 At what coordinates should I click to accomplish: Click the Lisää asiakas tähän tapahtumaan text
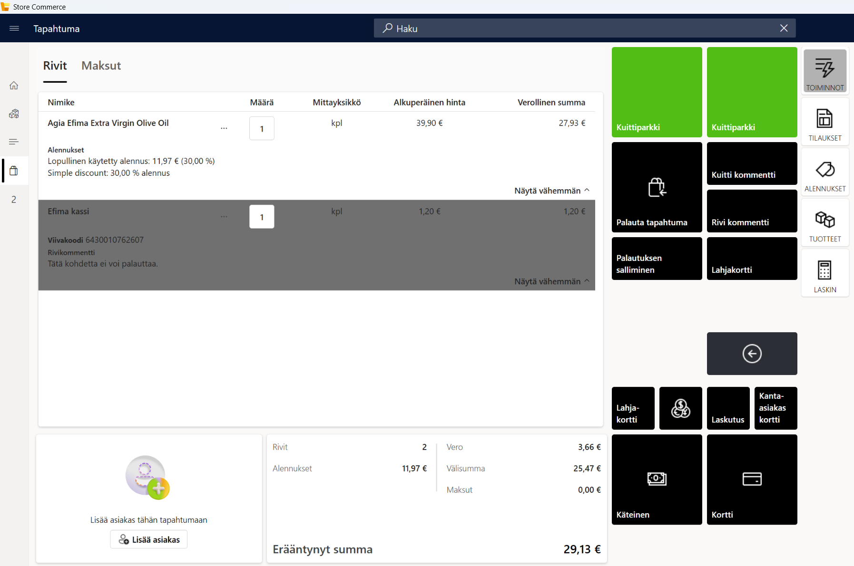(149, 520)
